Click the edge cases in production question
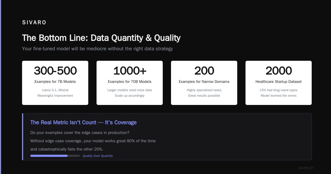Viewport: 331px width, 174px height. [80, 133]
